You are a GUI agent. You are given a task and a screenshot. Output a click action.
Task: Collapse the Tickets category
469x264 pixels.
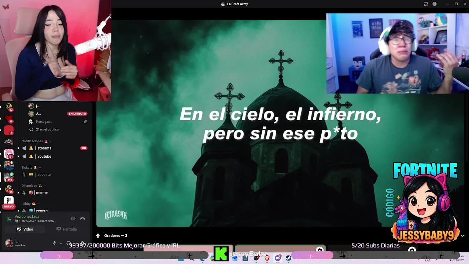click(31, 168)
